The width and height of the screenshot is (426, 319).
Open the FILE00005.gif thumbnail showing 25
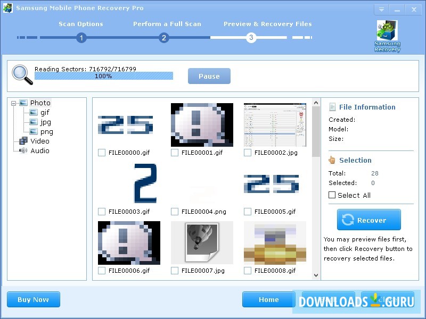tap(272, 183)
